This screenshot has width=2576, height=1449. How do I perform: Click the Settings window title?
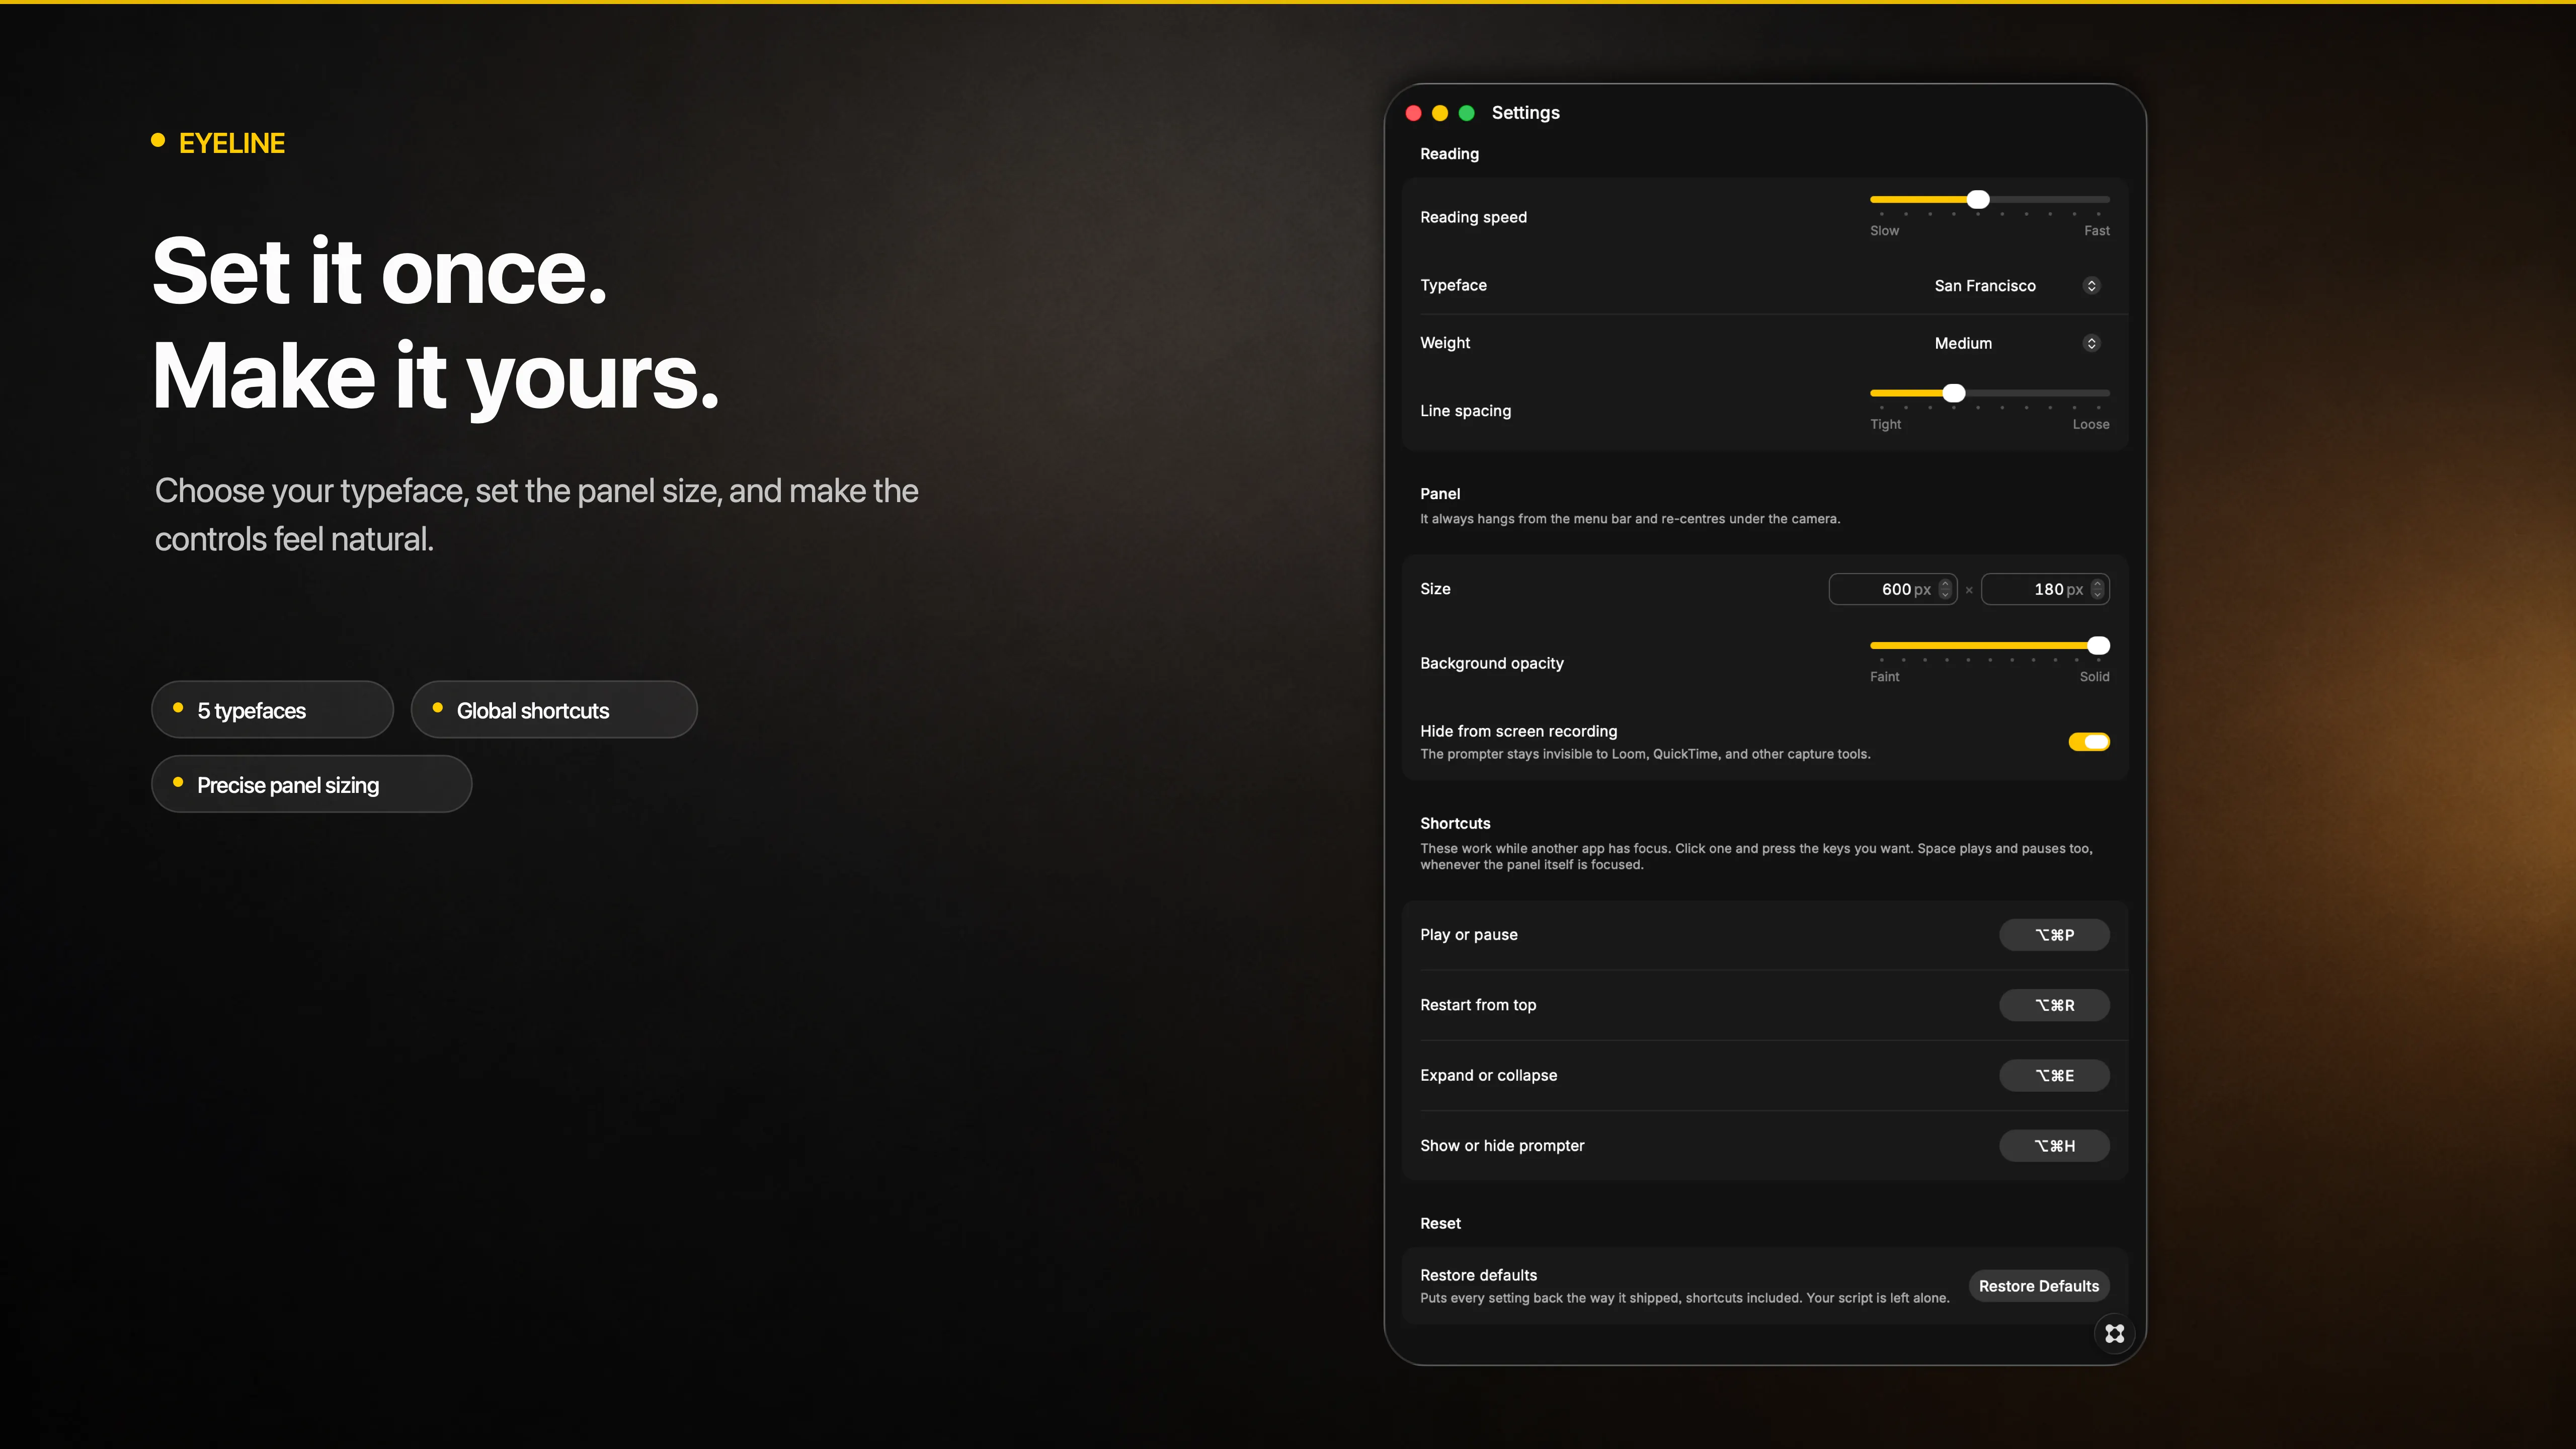[x=1525, y=113]
